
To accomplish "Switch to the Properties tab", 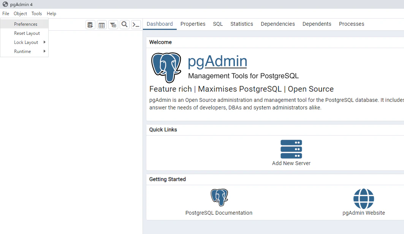I will pyautogui.click(x=193, y=24).
